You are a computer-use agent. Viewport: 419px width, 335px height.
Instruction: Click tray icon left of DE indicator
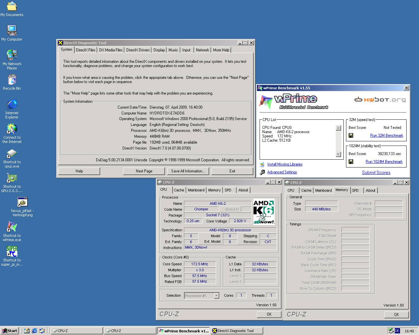pos(391,331)
